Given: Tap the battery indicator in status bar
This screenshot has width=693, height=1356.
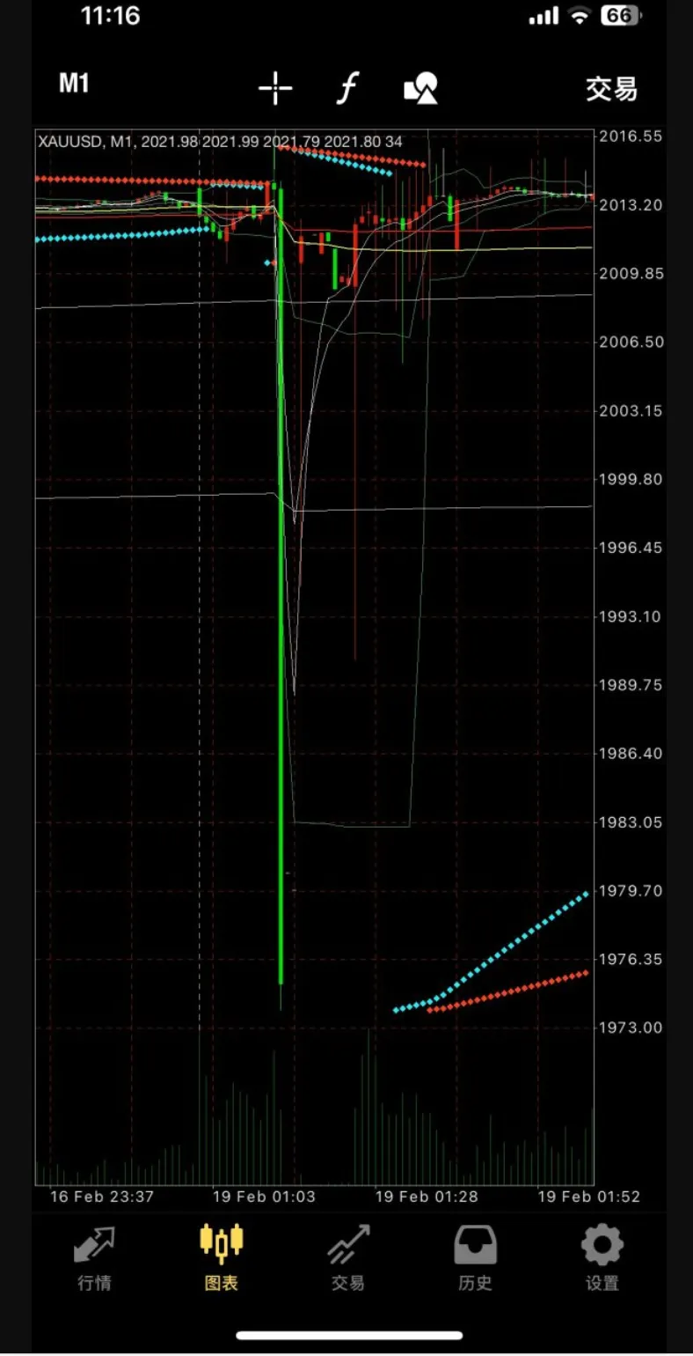Looking at the screenshot, I should (621, 16).
